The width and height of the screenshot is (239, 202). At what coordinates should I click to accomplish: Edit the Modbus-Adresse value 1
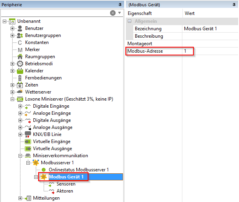(210, 51)
